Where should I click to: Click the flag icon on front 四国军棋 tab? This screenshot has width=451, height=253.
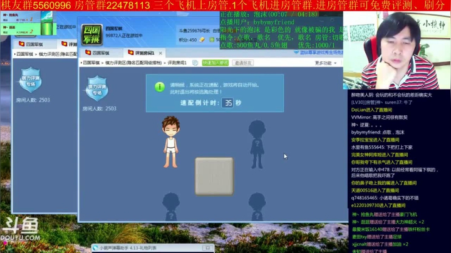point(88,53)
